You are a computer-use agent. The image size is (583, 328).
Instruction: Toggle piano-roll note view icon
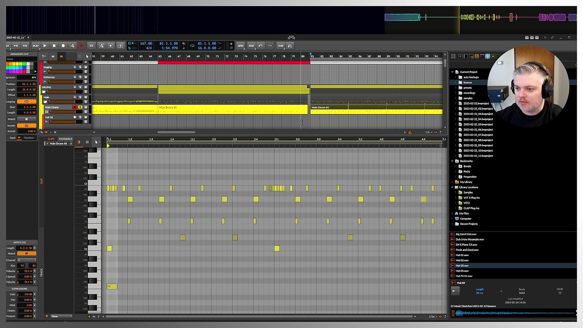pos(79,142)
